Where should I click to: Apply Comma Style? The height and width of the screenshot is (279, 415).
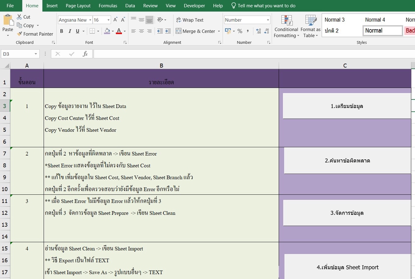pyautogui.click(x=248, y=31)
